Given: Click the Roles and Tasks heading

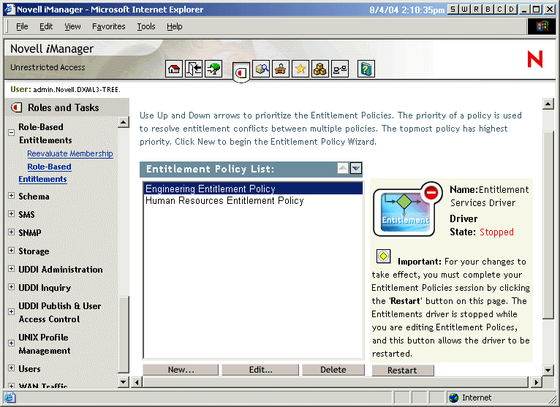Looking at the screenshot, I should coord(63,107).
